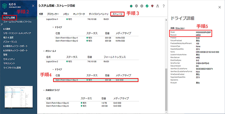225x114 pixels.
Task: Switch to the プロセッサー tab
Action: 53,14
